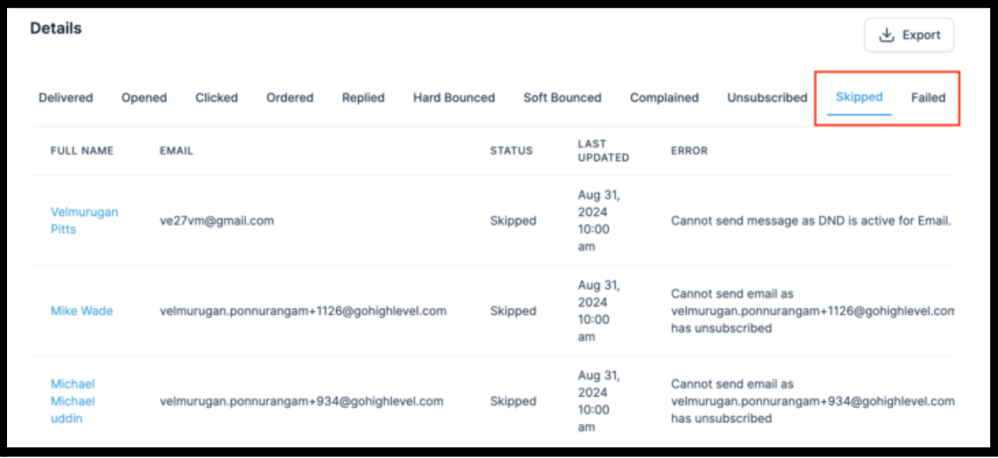Open the Opened tab

pyautogui.click(x=144, y=97)
